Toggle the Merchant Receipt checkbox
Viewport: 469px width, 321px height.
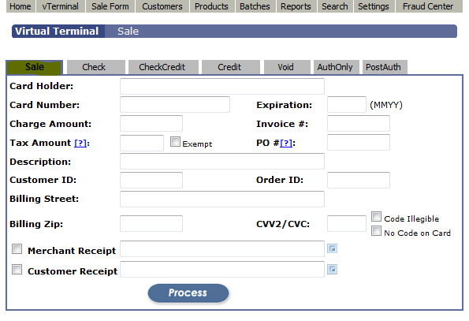17,249
